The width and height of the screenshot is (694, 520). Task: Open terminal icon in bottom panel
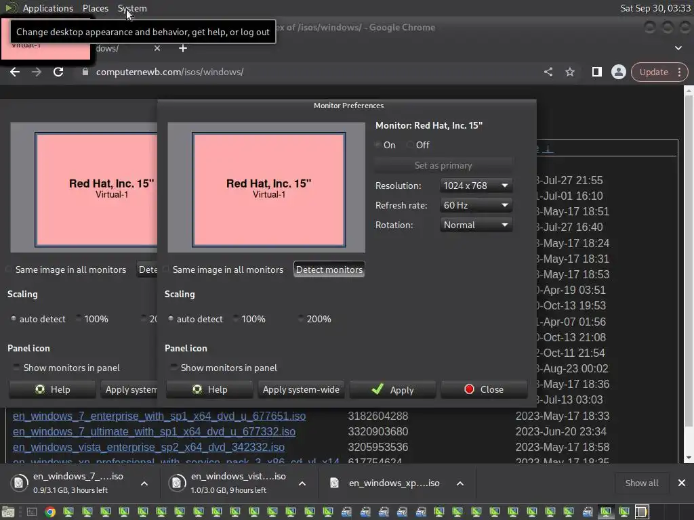[x=31, y=512]
